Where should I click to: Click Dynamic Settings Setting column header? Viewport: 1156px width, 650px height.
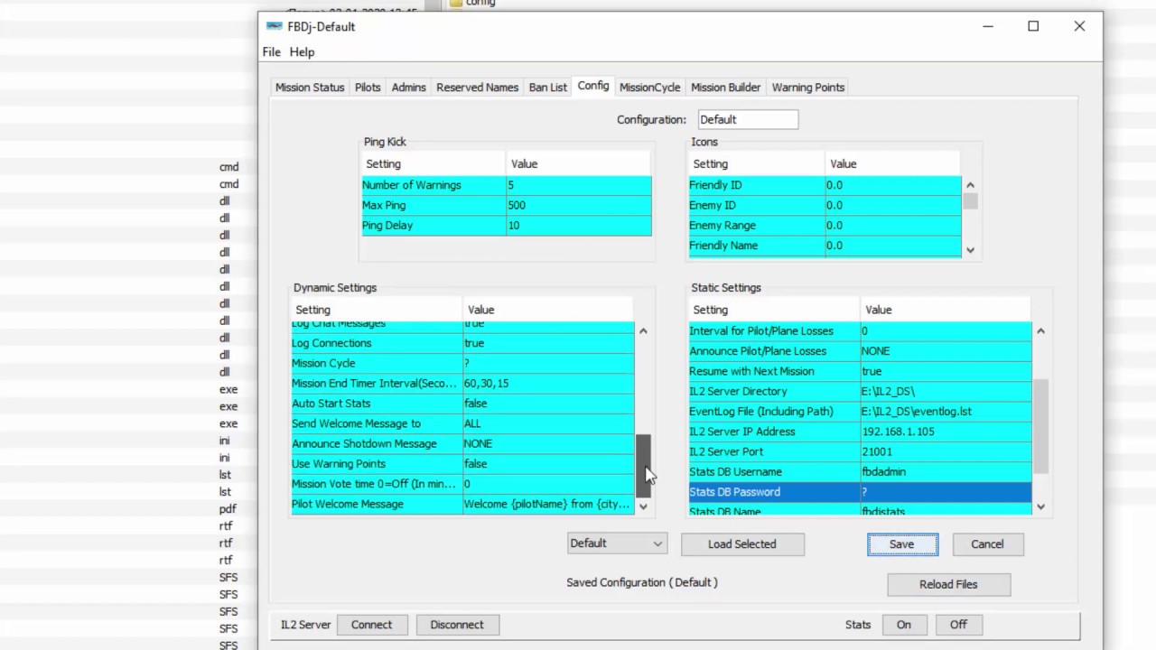coord(377,310)
